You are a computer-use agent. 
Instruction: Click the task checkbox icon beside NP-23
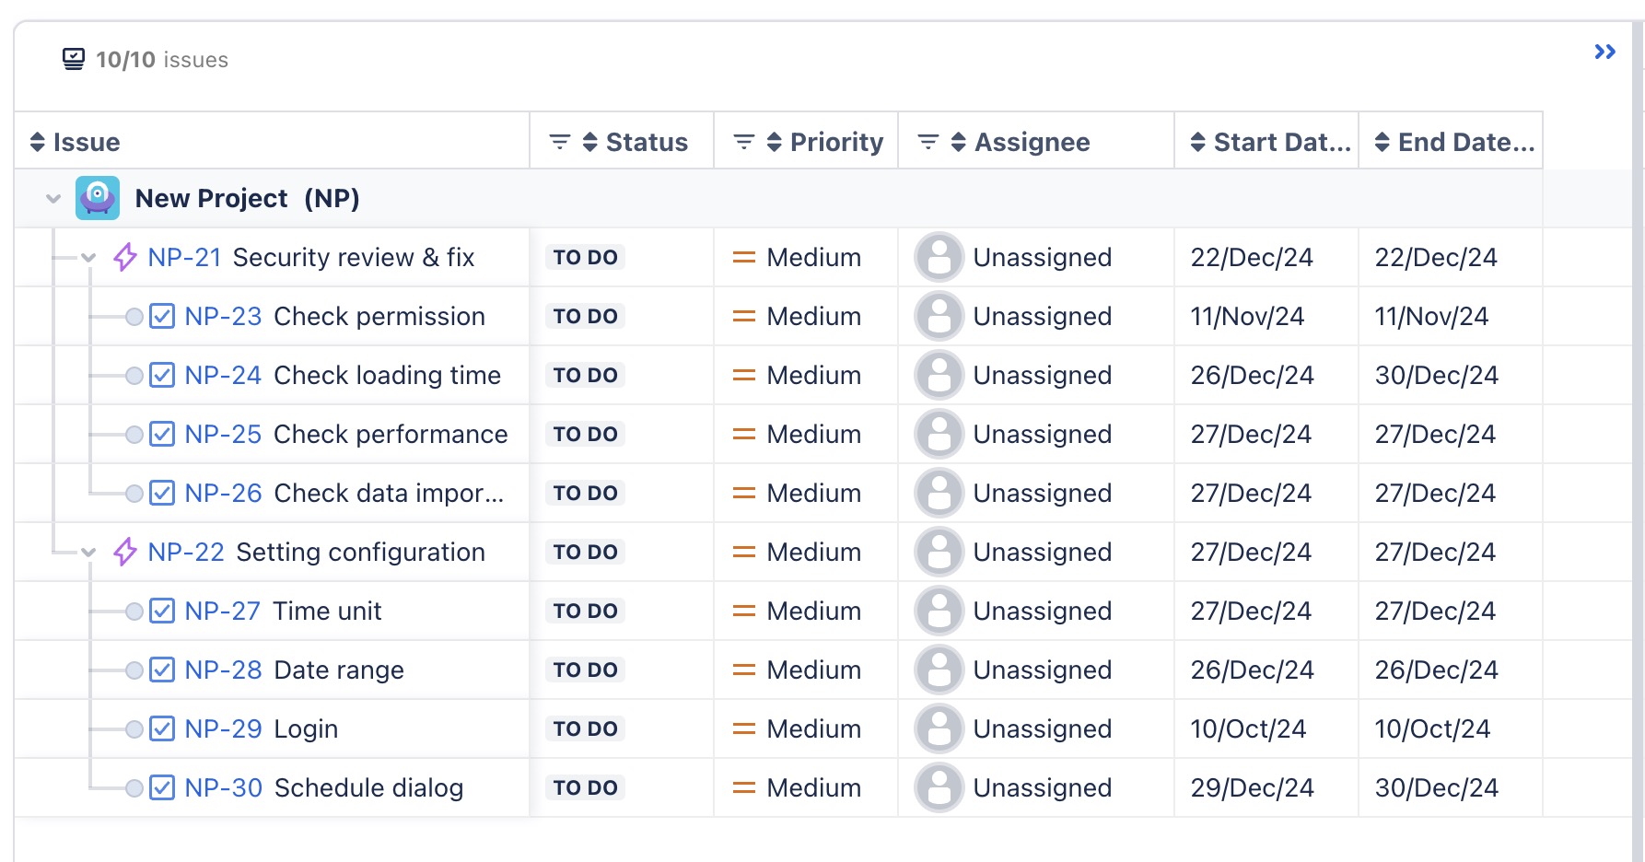(162, 316)
